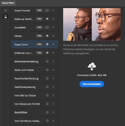Screen dimensions: 125x126
Task: Click the Super Zoom preview image
Action: click(x=92, y=24)
